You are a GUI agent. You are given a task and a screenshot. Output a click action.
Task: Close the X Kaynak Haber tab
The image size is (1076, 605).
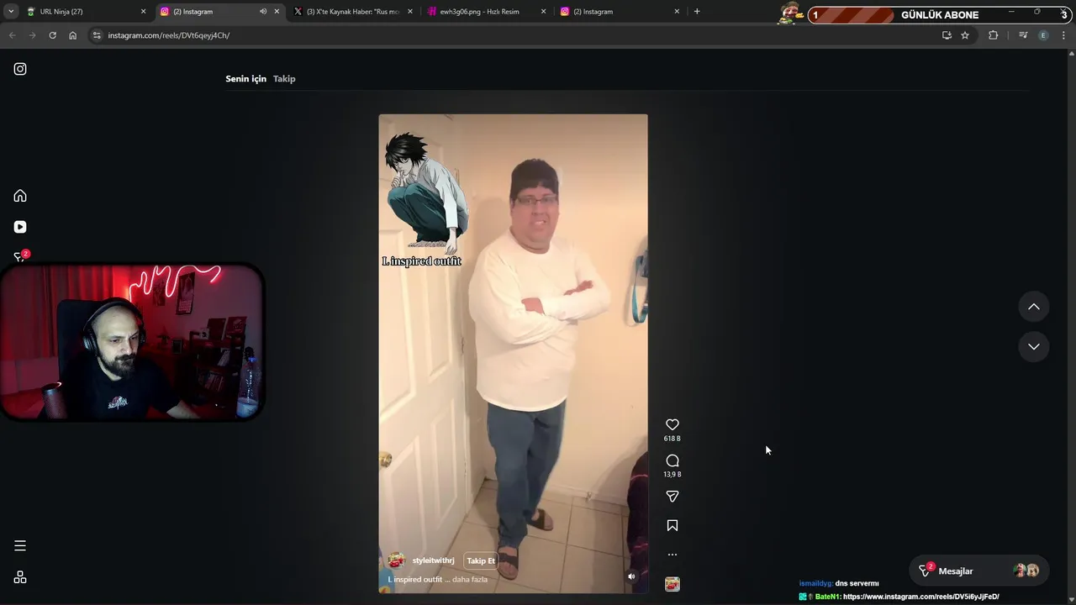point(410,12)
